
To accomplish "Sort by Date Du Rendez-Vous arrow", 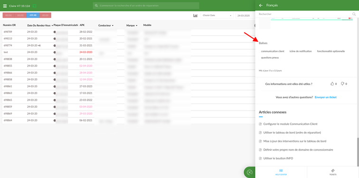I will 52,26.
